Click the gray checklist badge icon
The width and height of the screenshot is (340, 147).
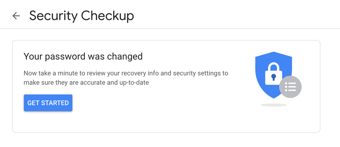290,87
